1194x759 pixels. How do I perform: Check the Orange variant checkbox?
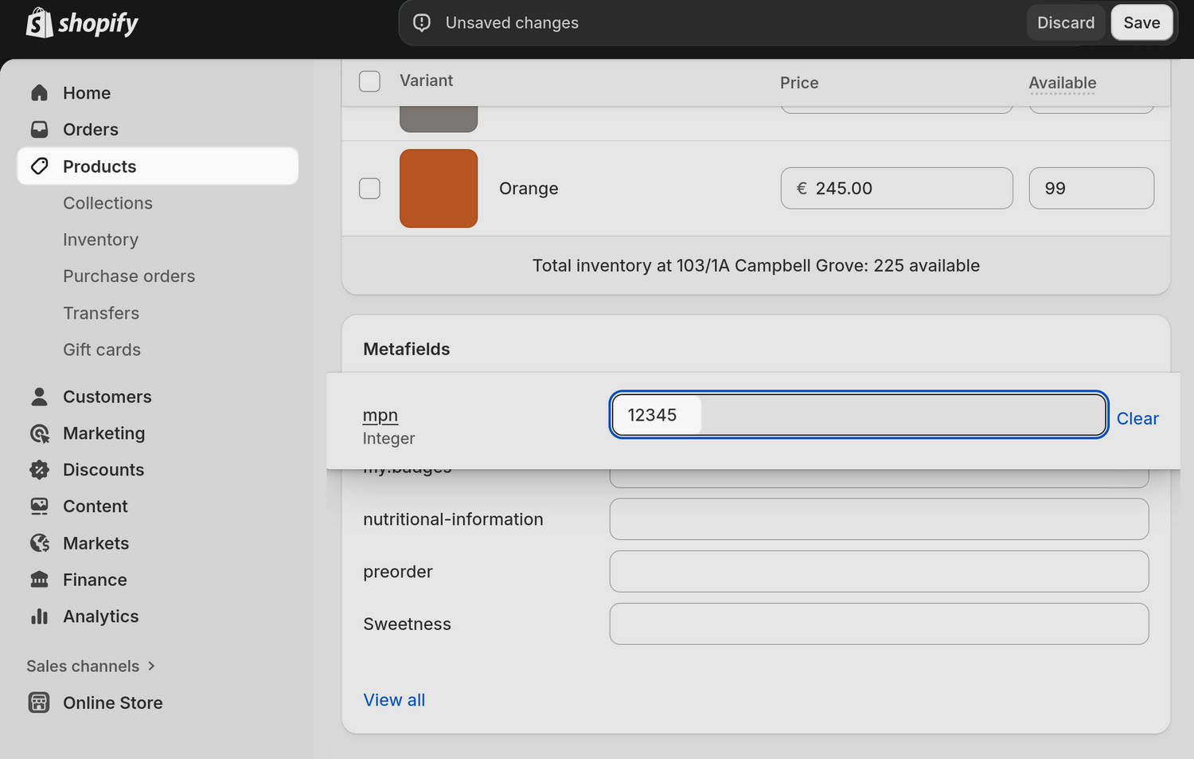(369, 188)
